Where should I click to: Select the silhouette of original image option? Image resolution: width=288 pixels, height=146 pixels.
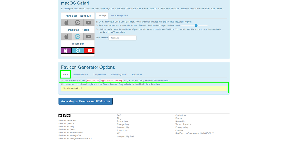[x=97, y=22]
